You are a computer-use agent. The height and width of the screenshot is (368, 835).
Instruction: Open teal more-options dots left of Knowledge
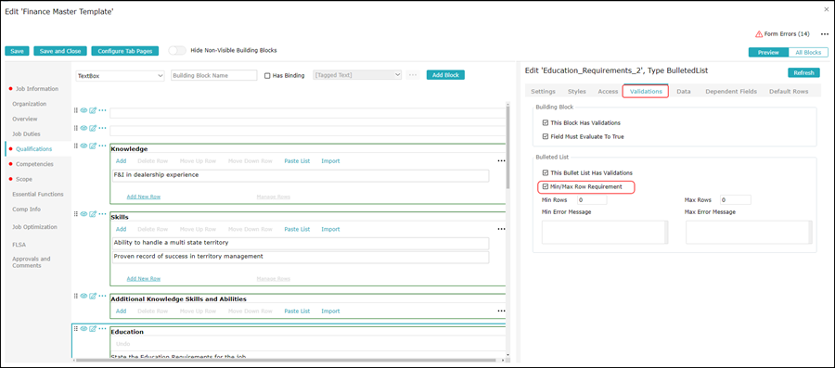[x=103, y=146]
